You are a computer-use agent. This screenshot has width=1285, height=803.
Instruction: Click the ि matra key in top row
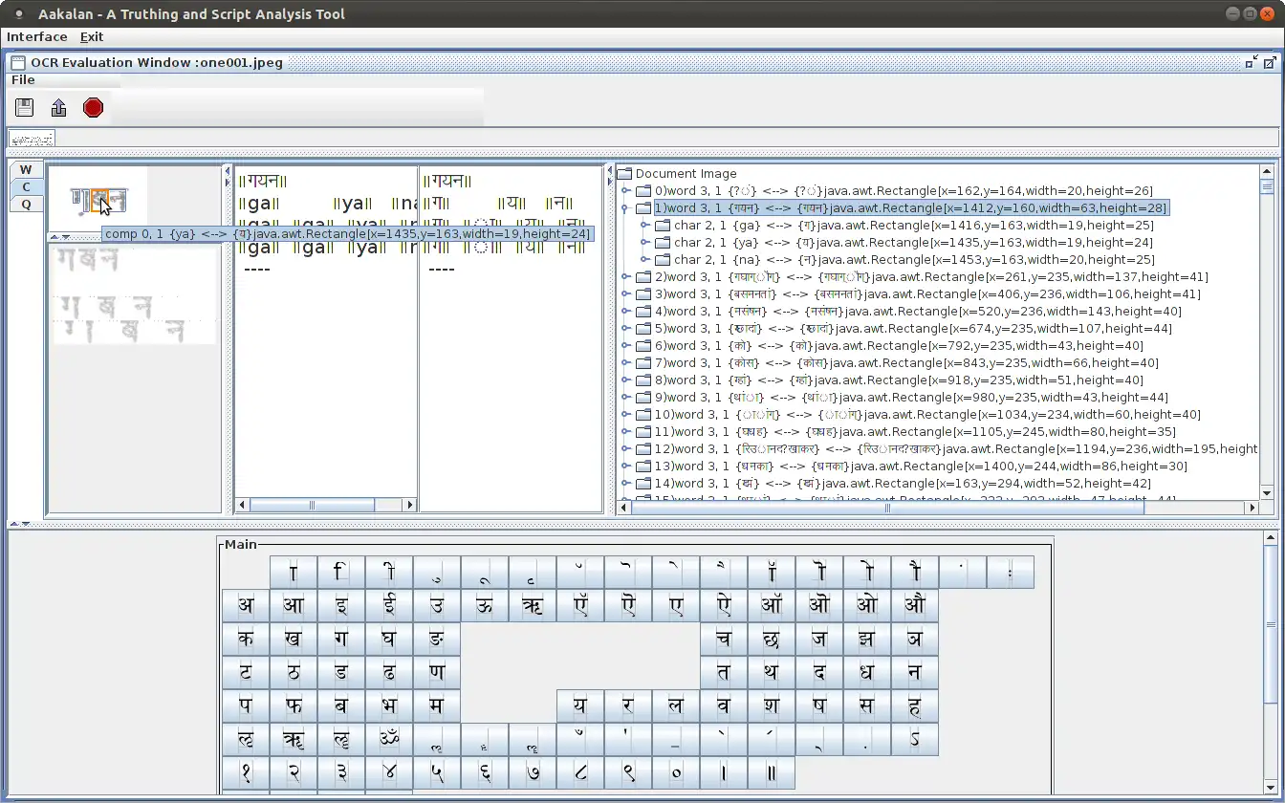click(341, 572)
